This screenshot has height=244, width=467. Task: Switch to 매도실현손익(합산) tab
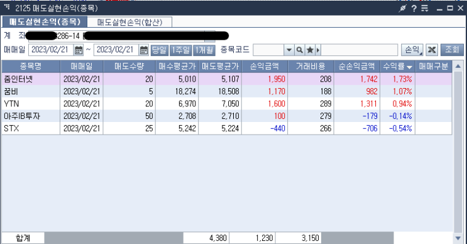130,23
